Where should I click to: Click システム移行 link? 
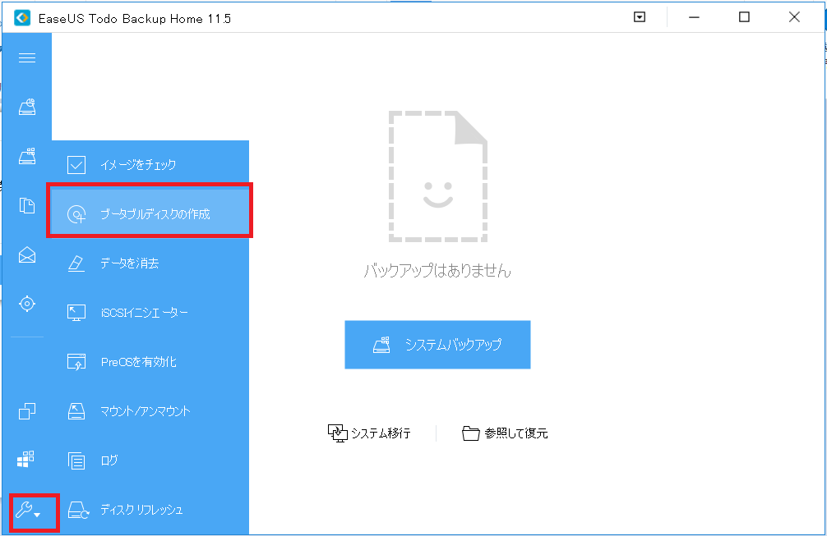[369, 433]
